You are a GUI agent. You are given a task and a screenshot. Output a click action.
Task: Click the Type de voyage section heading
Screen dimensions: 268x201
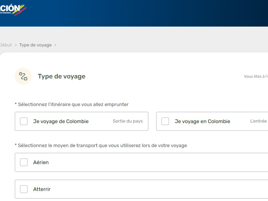62,76
